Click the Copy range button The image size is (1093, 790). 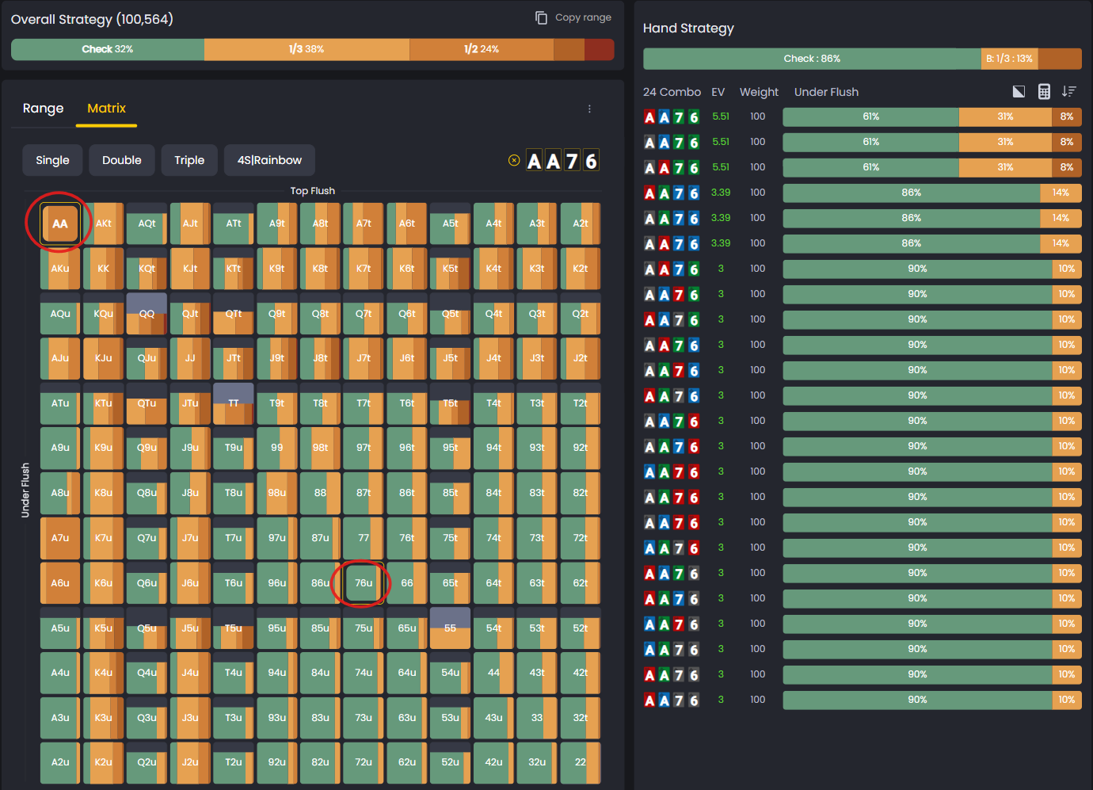pos(573,17)
